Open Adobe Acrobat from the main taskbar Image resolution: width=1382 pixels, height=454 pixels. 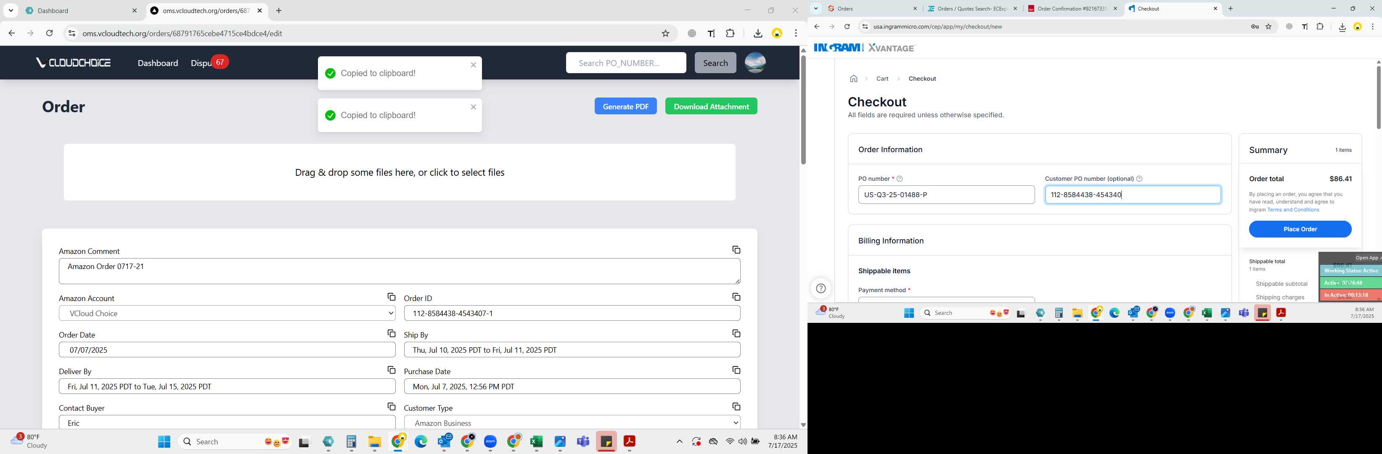pos(629,441)
